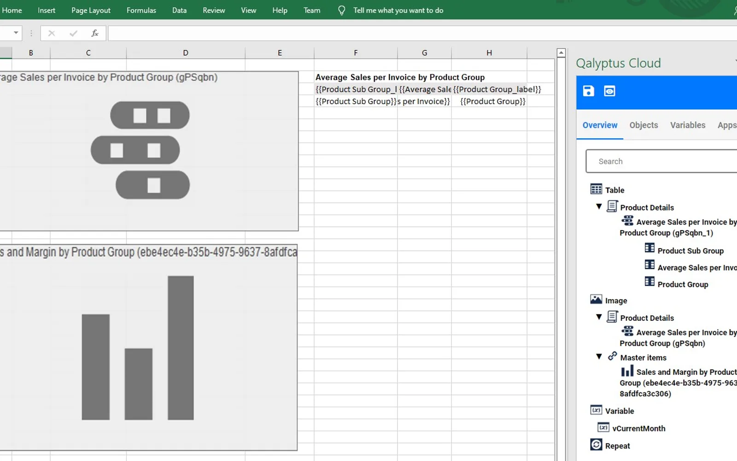The height and width of the screenshot is (461, 737).
Task: Click the save icon in Qalyptus Cloud
Action: coord(588,91)
